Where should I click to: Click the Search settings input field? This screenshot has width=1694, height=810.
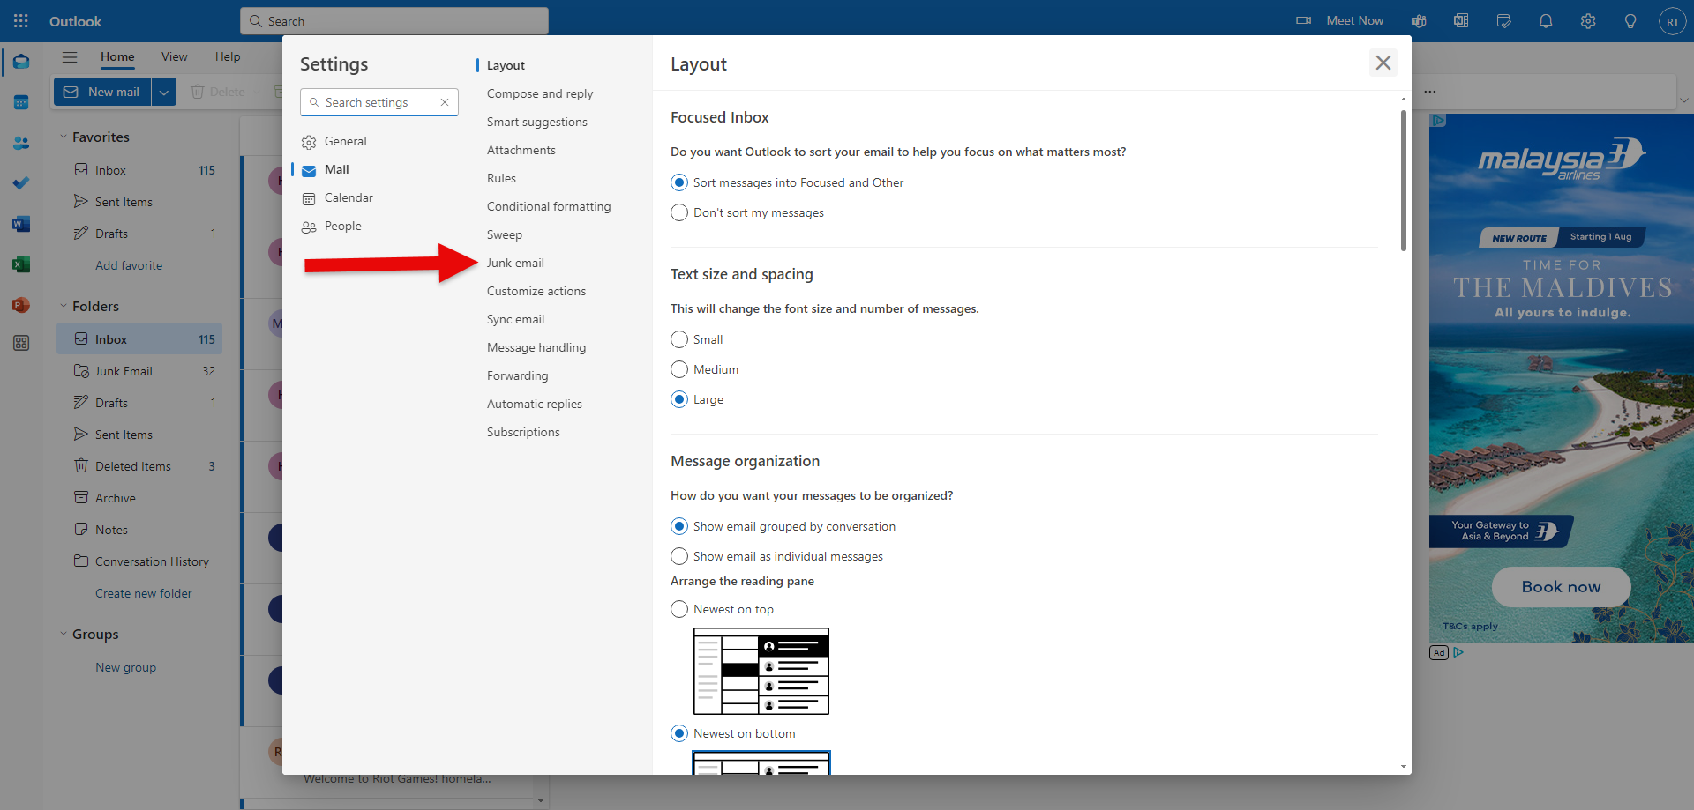tap(379, 102)
